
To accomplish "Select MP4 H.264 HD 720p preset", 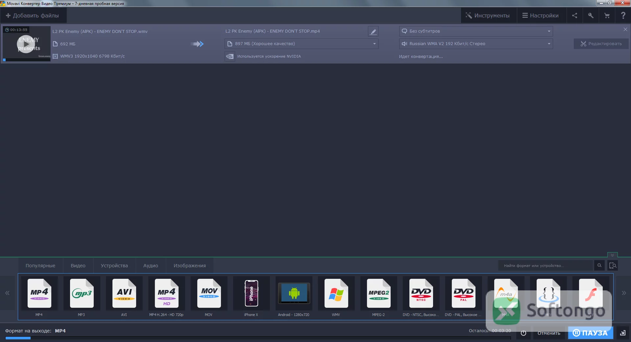I will coord(167,294).
